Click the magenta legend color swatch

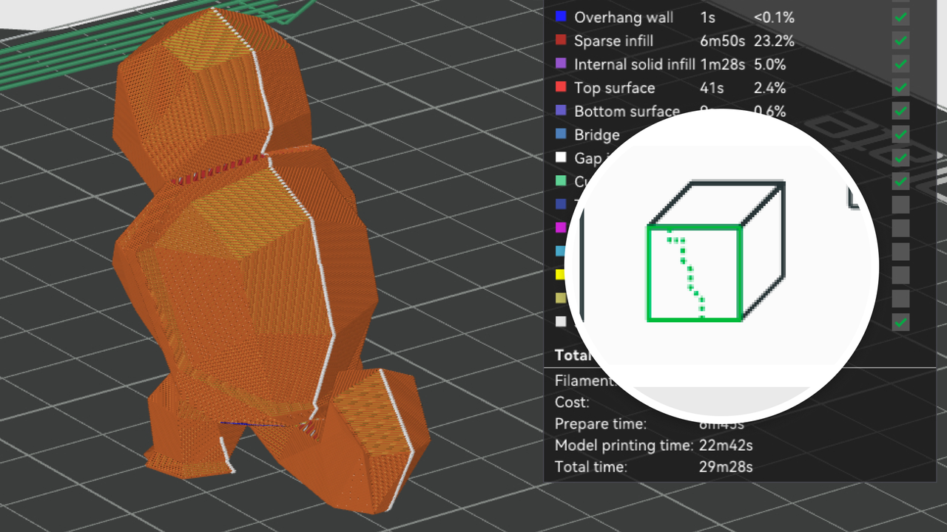click(x=561, y=228)
